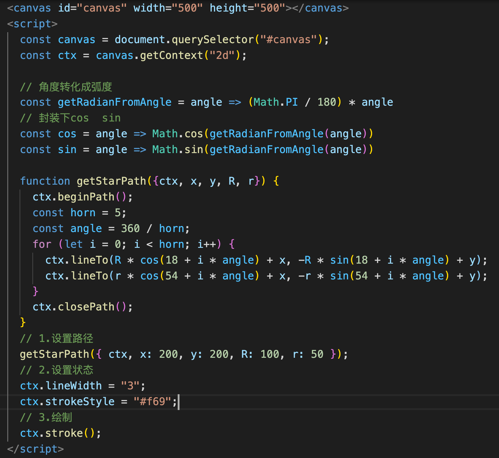This screenshot has height=458, width=499.
Task: Click the "#canvas" selector string
Action: [x=289, y=39]
